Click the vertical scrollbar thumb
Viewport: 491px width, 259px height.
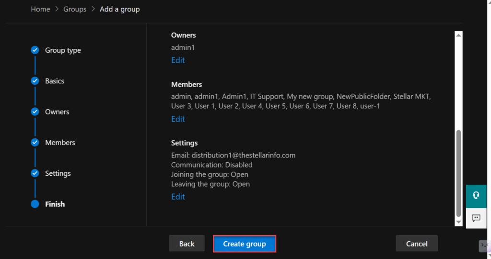(458, 172)
